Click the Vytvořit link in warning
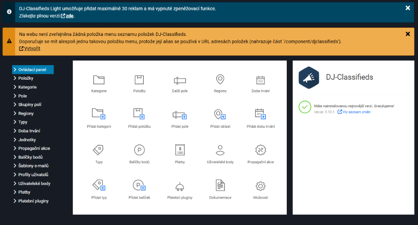This screenshot has width=418, height=225. 32,48
